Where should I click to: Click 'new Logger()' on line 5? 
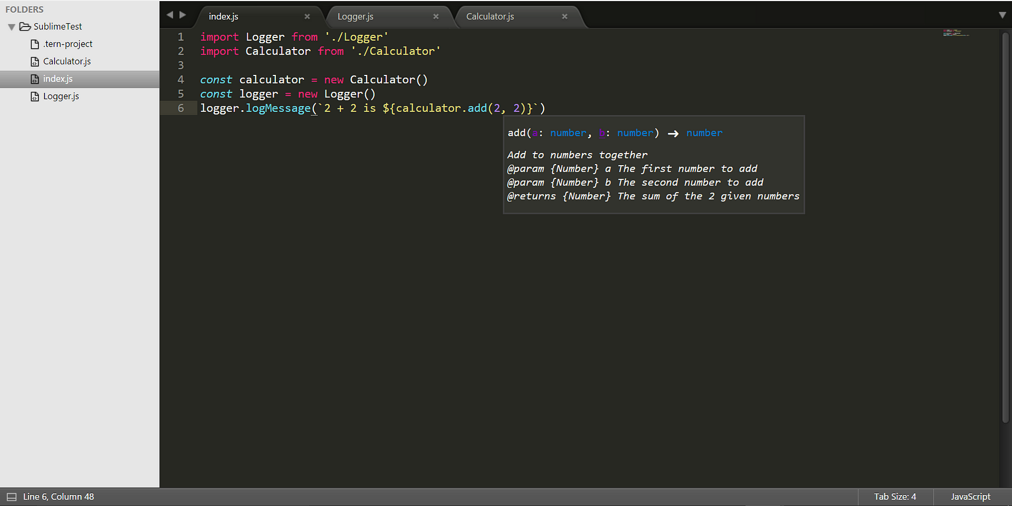point(337,94)
